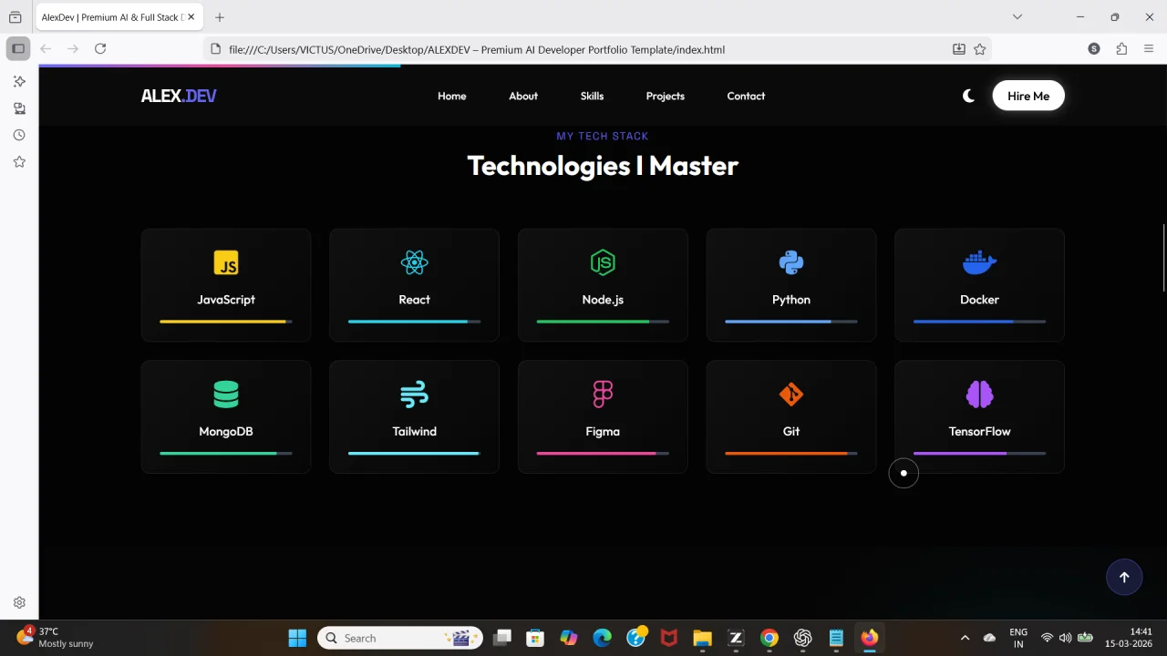
Task: Click the page vertical scrollbar
Action: click(x=1162, y=258)
